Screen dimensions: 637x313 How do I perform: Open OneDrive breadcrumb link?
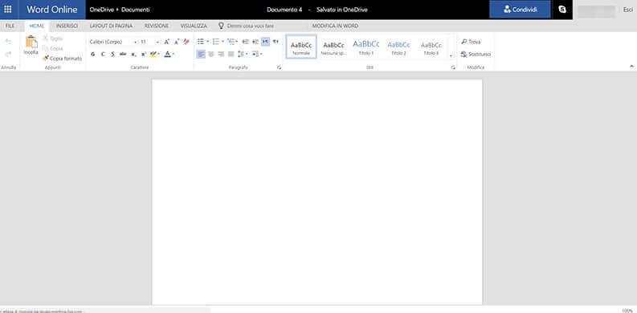tap(101, 10)
